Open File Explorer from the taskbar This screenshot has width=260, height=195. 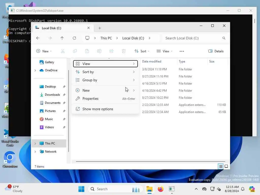tap(149, 189)
